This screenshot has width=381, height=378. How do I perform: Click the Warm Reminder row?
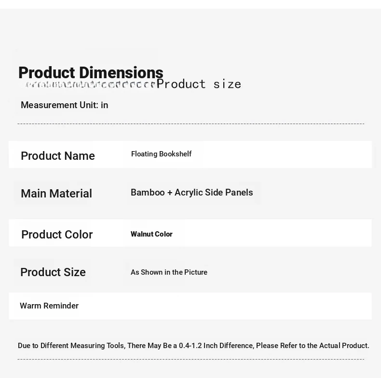coord(190,306)
